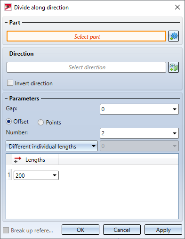Viewport: 185px width, 239px height.
Task: Open the Number value dropdown
Action: 175,133
